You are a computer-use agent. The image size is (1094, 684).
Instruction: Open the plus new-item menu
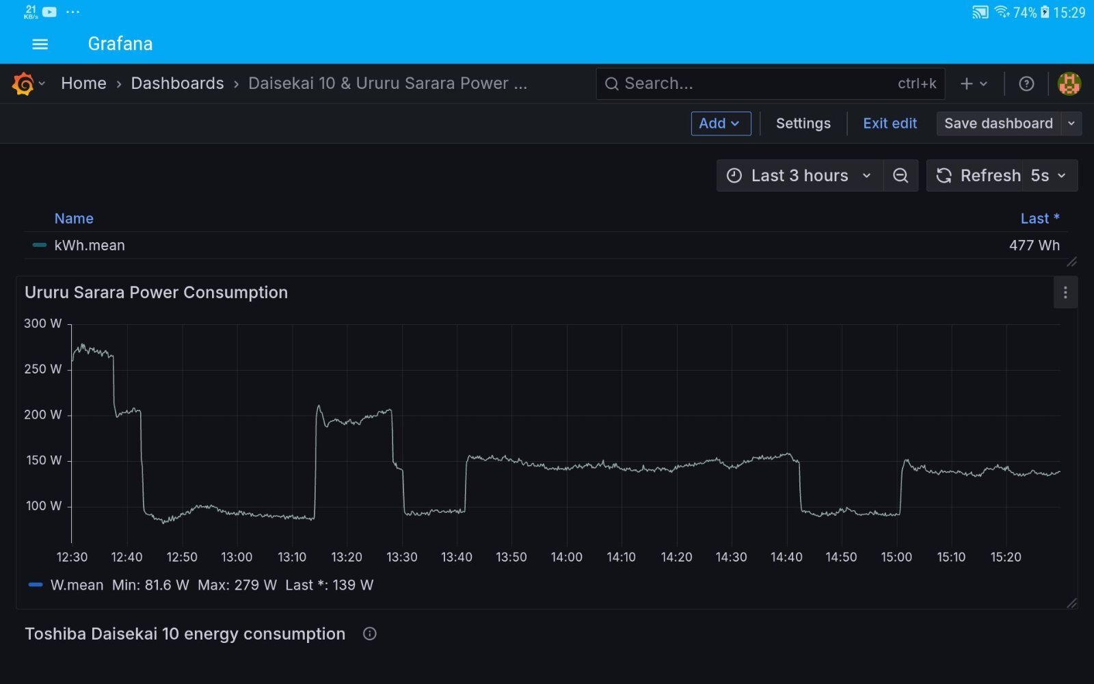pyautogui.click(x=966, y=83)
